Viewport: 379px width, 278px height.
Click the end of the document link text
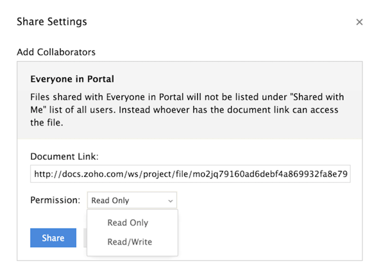click(347, 174)
